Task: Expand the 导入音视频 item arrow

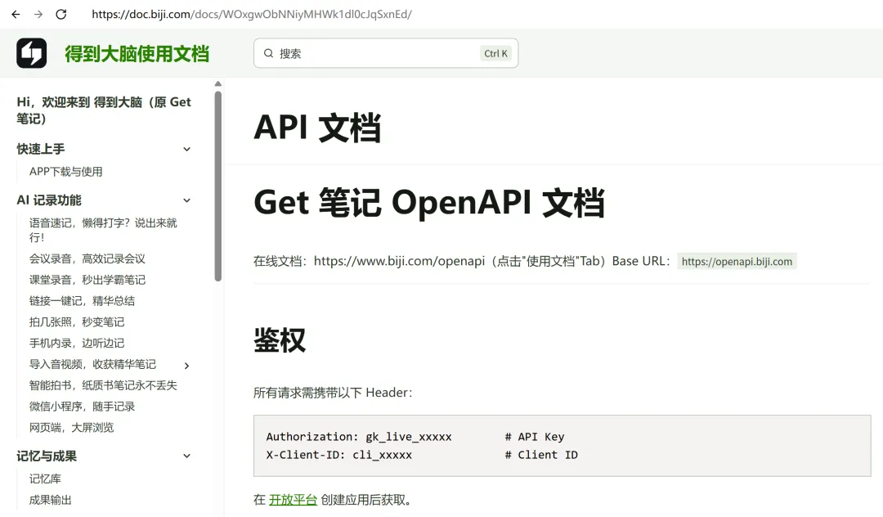Action: pyautogui.click(x=187, y=366)
